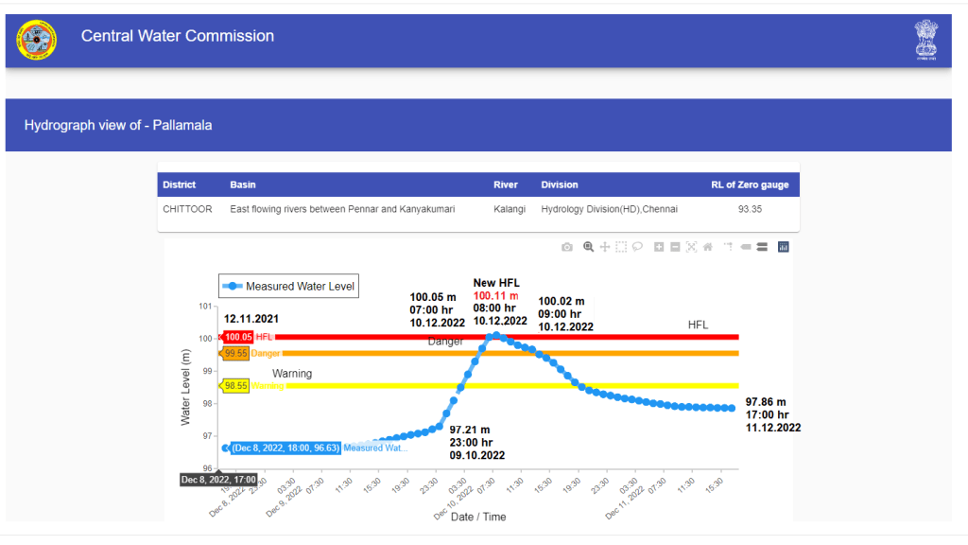Screen dimensions: 968x545
Task: Toggle Measured Water Level legend entry
Action: 290,286
